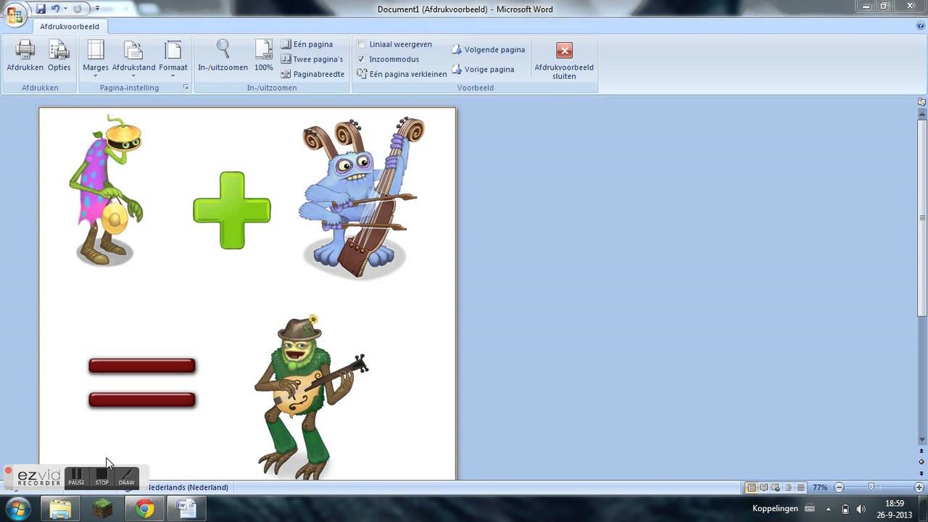
Task: Open print Opties
Action: [x=59, y=56]
